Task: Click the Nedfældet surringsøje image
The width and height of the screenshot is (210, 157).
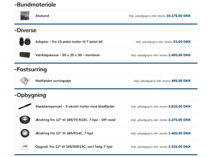Action: 25,81
